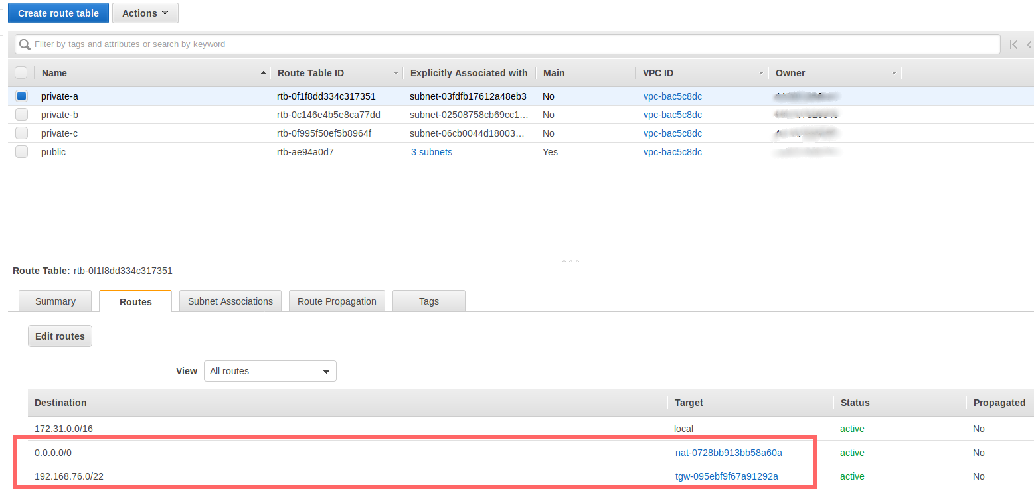Image resolution: width=1034 pixels, height=493 pixels.
Task: Click the previous-page pagination arrow icon
Action: (1029, 44)
